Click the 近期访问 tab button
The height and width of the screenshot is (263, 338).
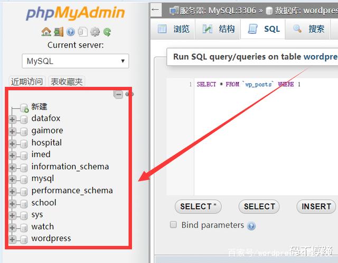27,81
